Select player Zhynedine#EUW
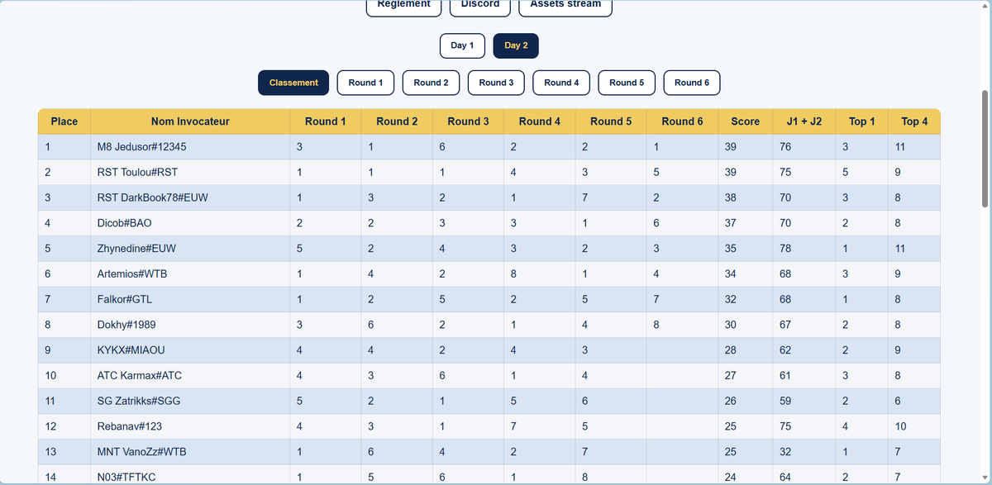 (136, 249)
